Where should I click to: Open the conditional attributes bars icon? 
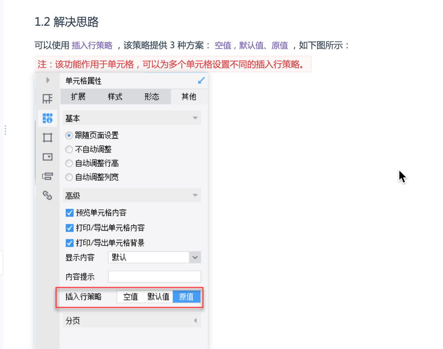(x=47, y=176)
